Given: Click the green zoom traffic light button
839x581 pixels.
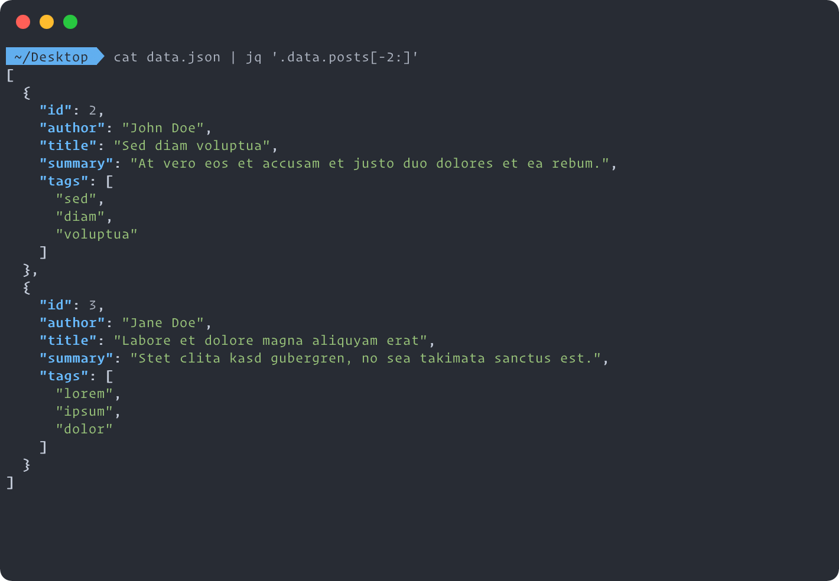Looking at the screenshot, I should pos(70,21).
